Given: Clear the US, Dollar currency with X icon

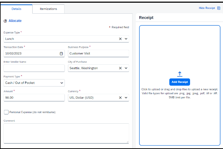Looking at the screenshot, I should click(x=120, y=98).
